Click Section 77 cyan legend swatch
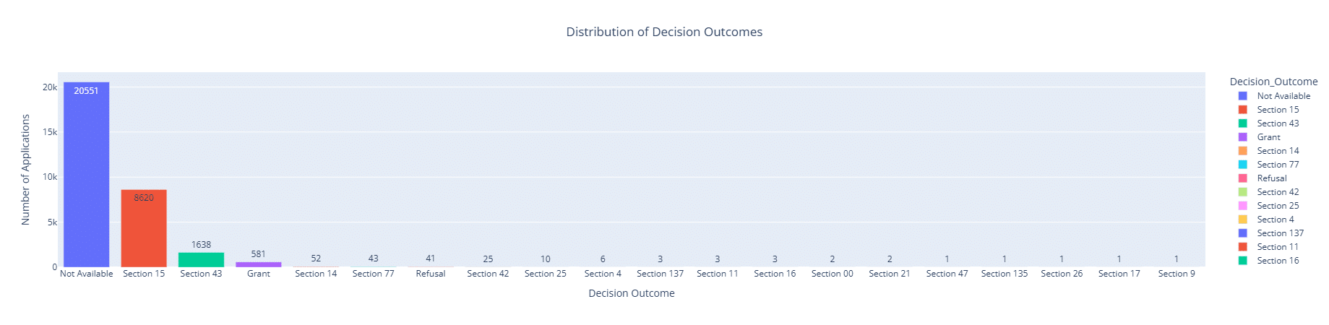This screenshot has width=1329, height=325. (x=1242, y=165)
